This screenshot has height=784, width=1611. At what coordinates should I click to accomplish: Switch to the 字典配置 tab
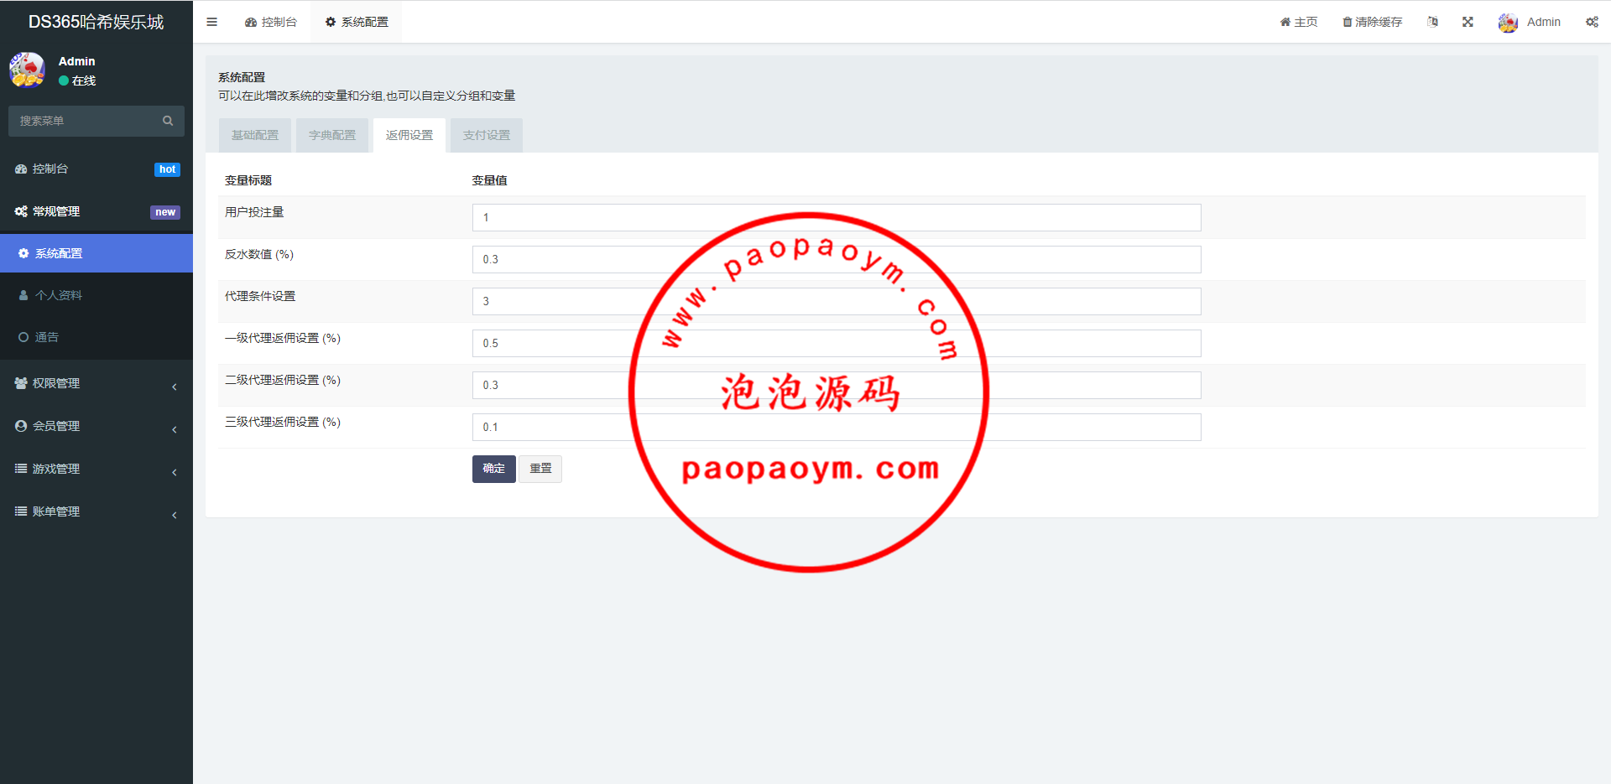[332, 135]
